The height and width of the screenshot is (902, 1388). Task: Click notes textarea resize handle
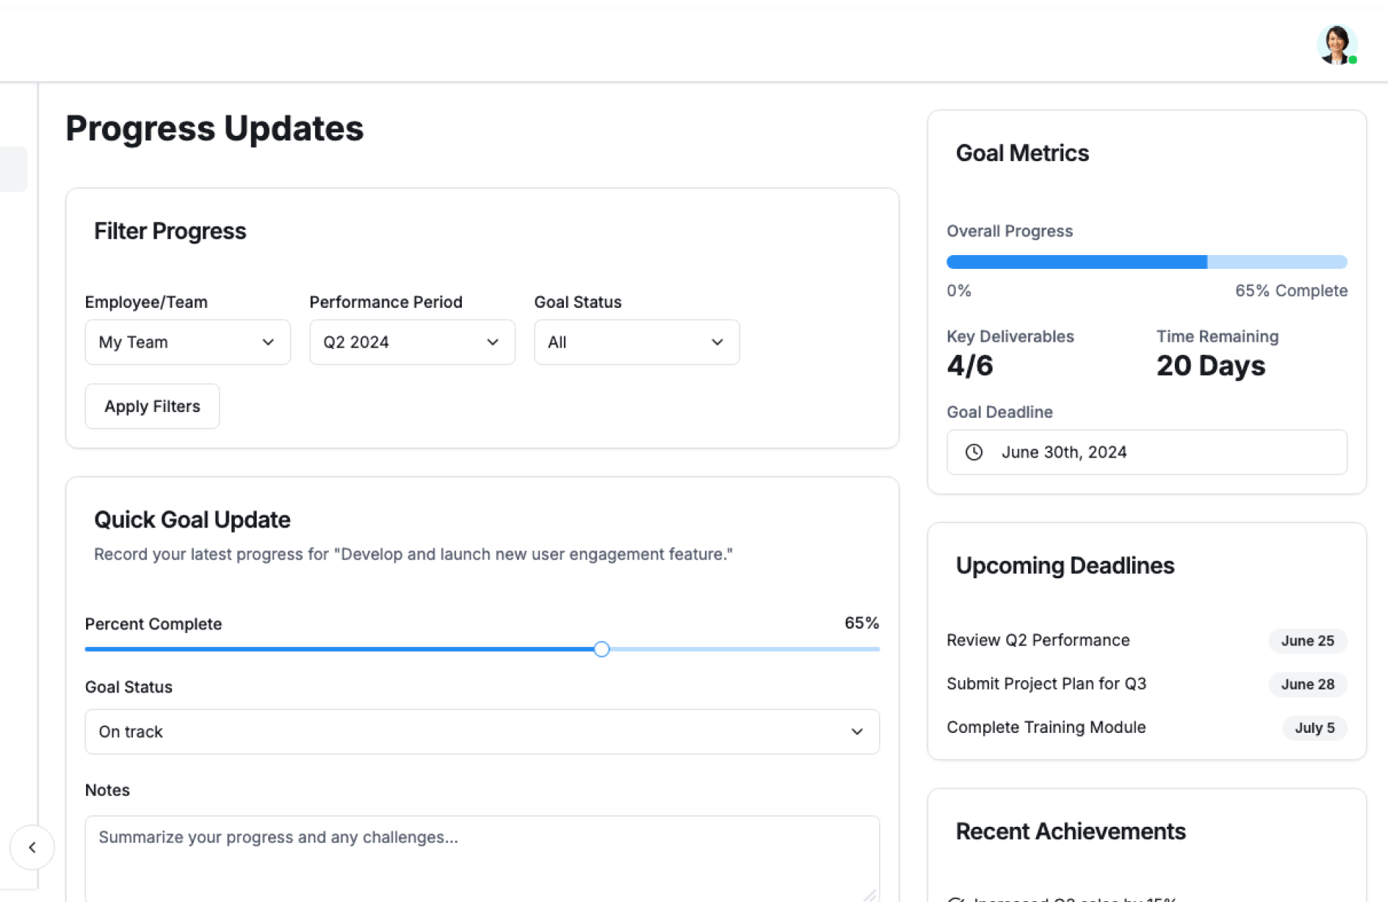tap(870, 895)
